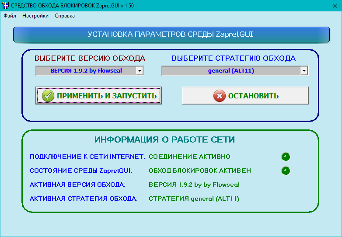The width and height of the screenshot is (342, 237).
Task: Click the green checkmark icon on apply button
Action: point(49,96)
